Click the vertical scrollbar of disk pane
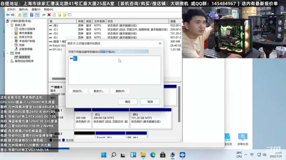 point(179,104)
